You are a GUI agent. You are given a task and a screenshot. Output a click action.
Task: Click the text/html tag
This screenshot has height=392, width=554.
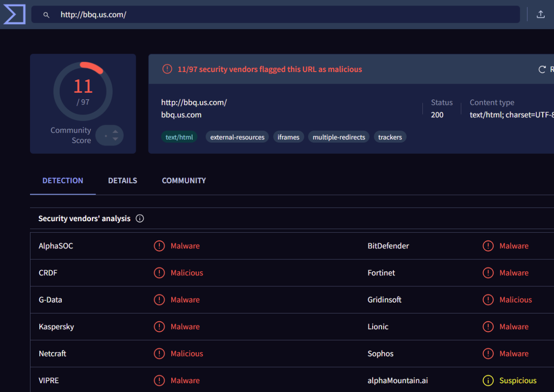[179, 137]
